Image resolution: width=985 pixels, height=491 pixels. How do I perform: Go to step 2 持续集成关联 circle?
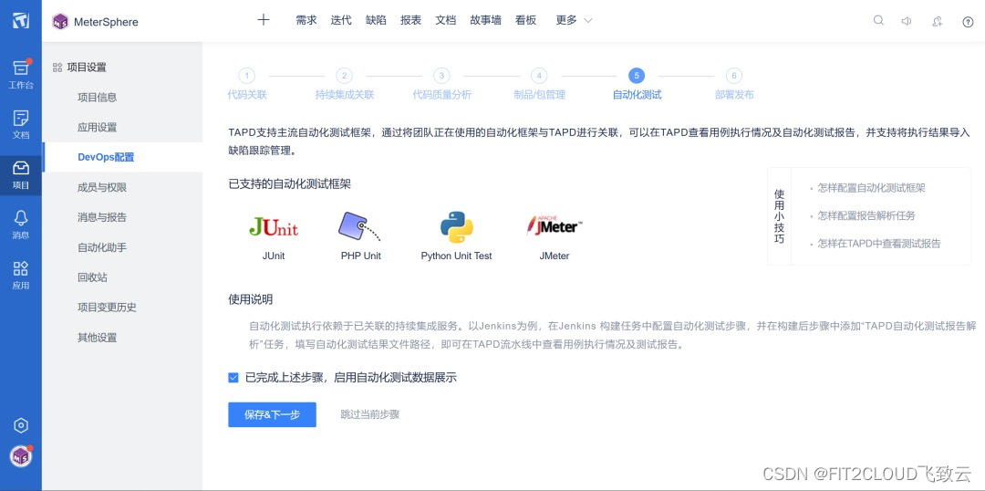click(x=344, y=76)
